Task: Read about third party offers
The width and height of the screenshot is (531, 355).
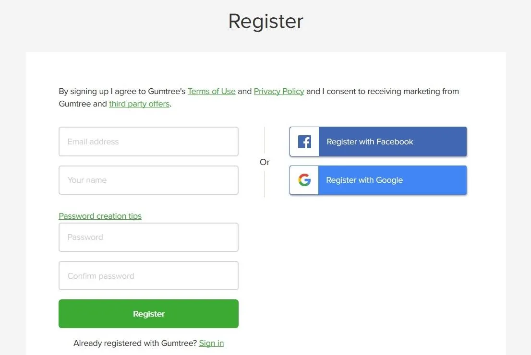Action: coord(139,104)
